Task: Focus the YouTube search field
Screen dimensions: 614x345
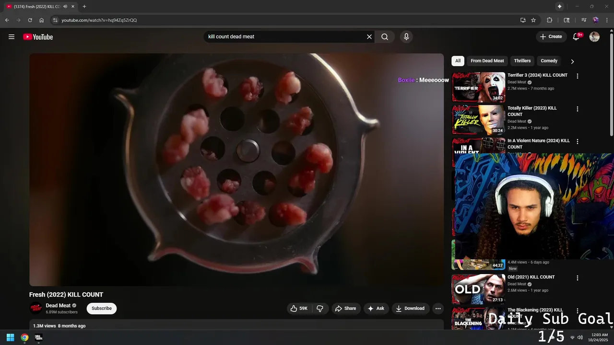Action: pyautogui.click(x=285, y=37)
